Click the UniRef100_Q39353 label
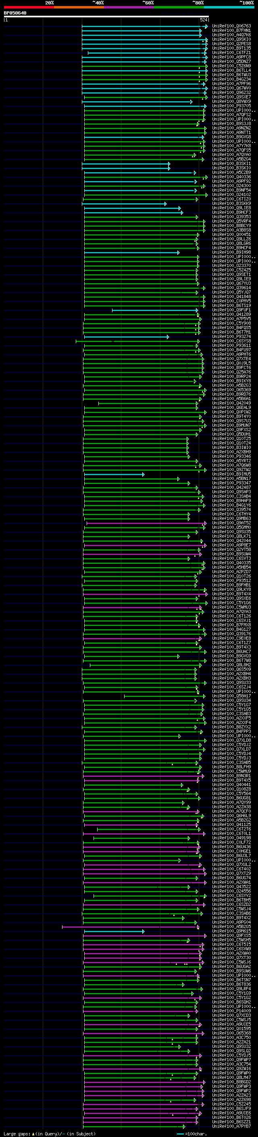Image resolution: width=258 pixels, height=1137 pixels. click(x=231, y=217)
